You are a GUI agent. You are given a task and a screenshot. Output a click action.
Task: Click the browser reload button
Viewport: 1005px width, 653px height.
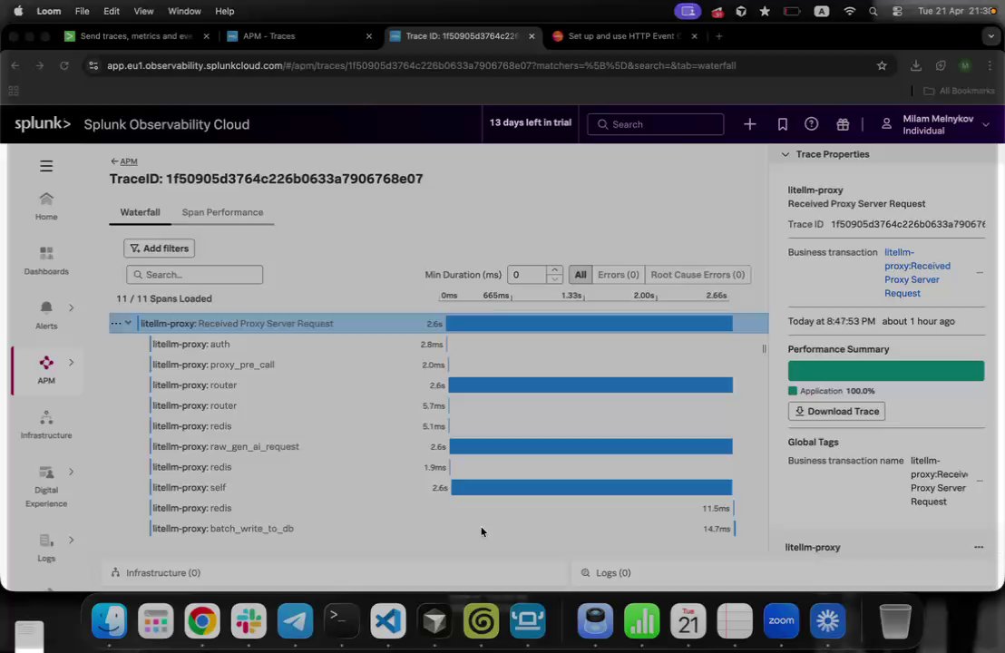[x=64, y=65]
